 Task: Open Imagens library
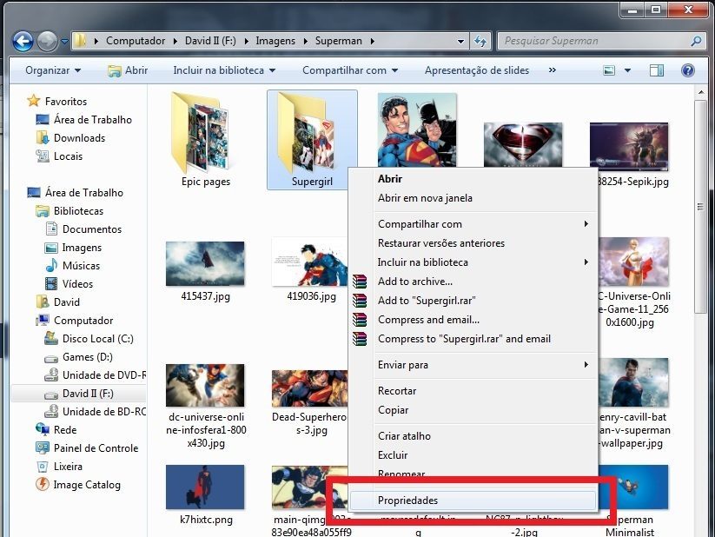coord(82,248)
